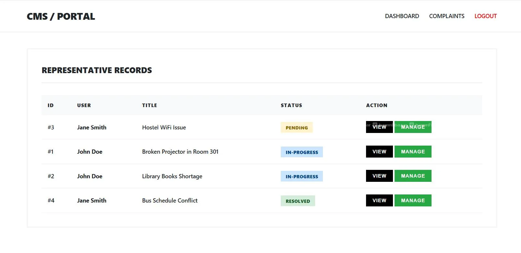View the Broken Projector in Room 301 complaint
Viewport: 521px width, 253px height.
pyautogui.click(x=379, y=151)
